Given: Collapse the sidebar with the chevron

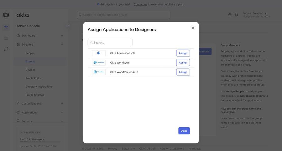Looking at the screenshot, I should click(68, 26).
